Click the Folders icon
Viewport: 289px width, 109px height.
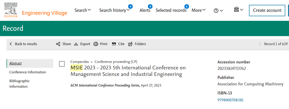[x=131, y=44]
